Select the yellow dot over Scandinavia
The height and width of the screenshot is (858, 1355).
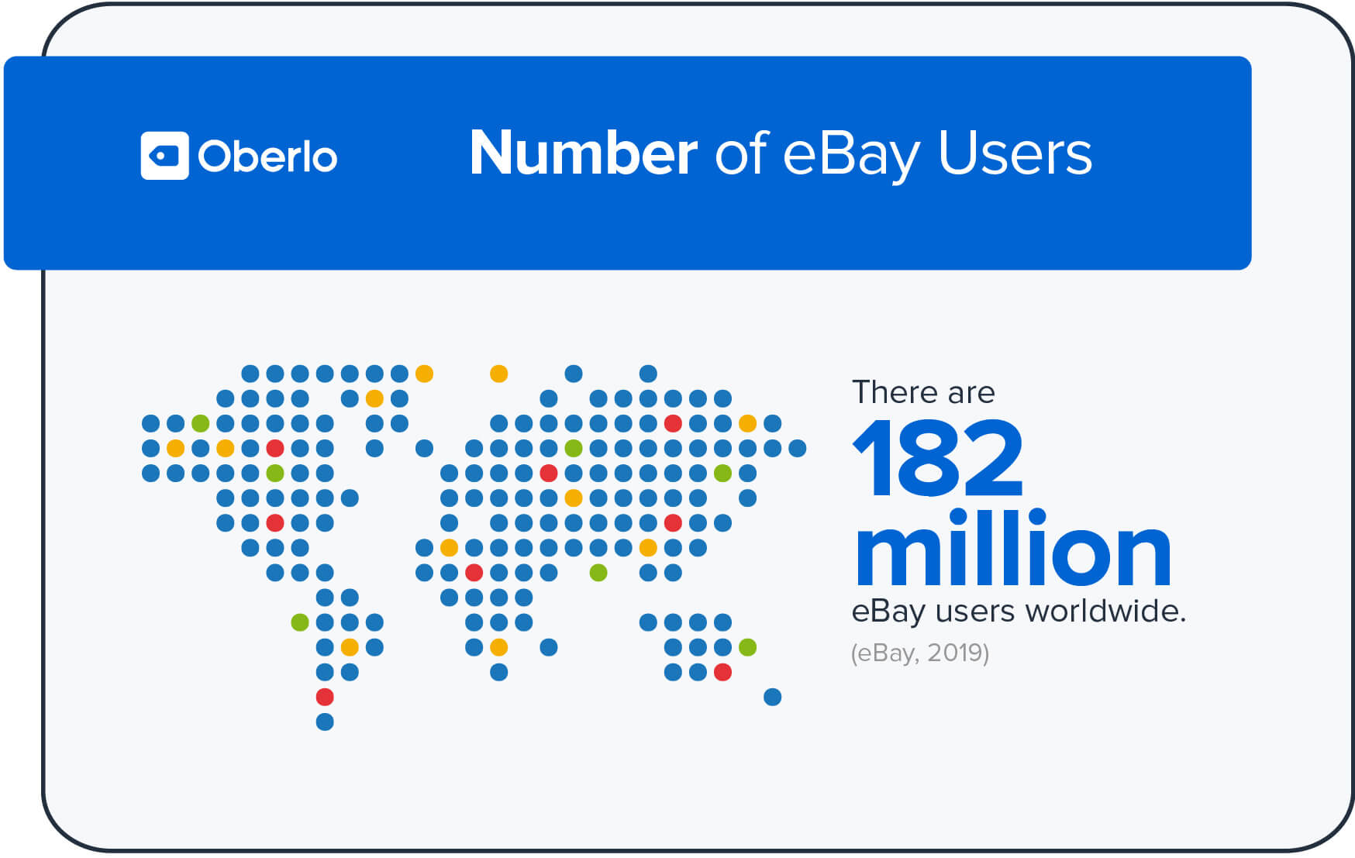(498, 373)
